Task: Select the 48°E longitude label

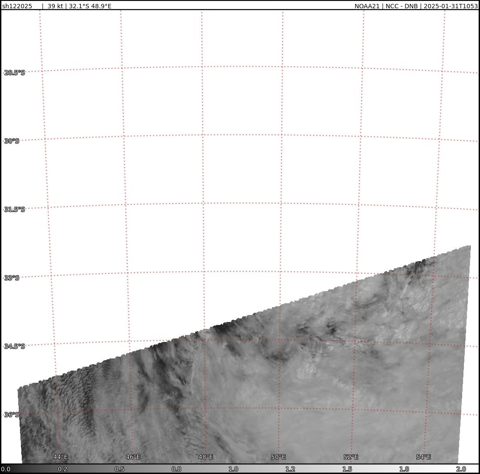Action: [x=206, y=457]
